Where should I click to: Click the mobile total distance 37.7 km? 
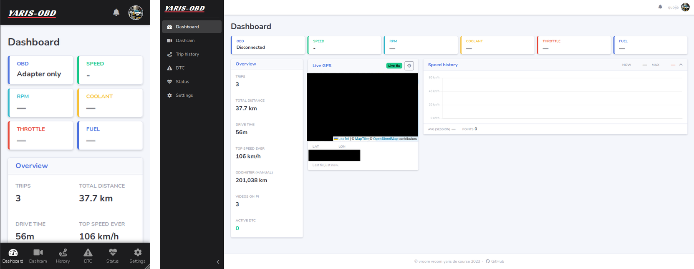96,198
